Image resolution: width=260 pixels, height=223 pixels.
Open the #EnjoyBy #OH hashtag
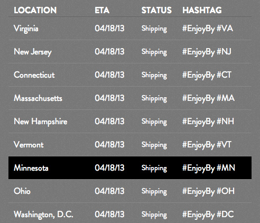coord(208,191)
